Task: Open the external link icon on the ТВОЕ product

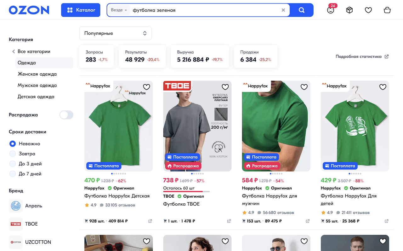Action: [229, 221]
